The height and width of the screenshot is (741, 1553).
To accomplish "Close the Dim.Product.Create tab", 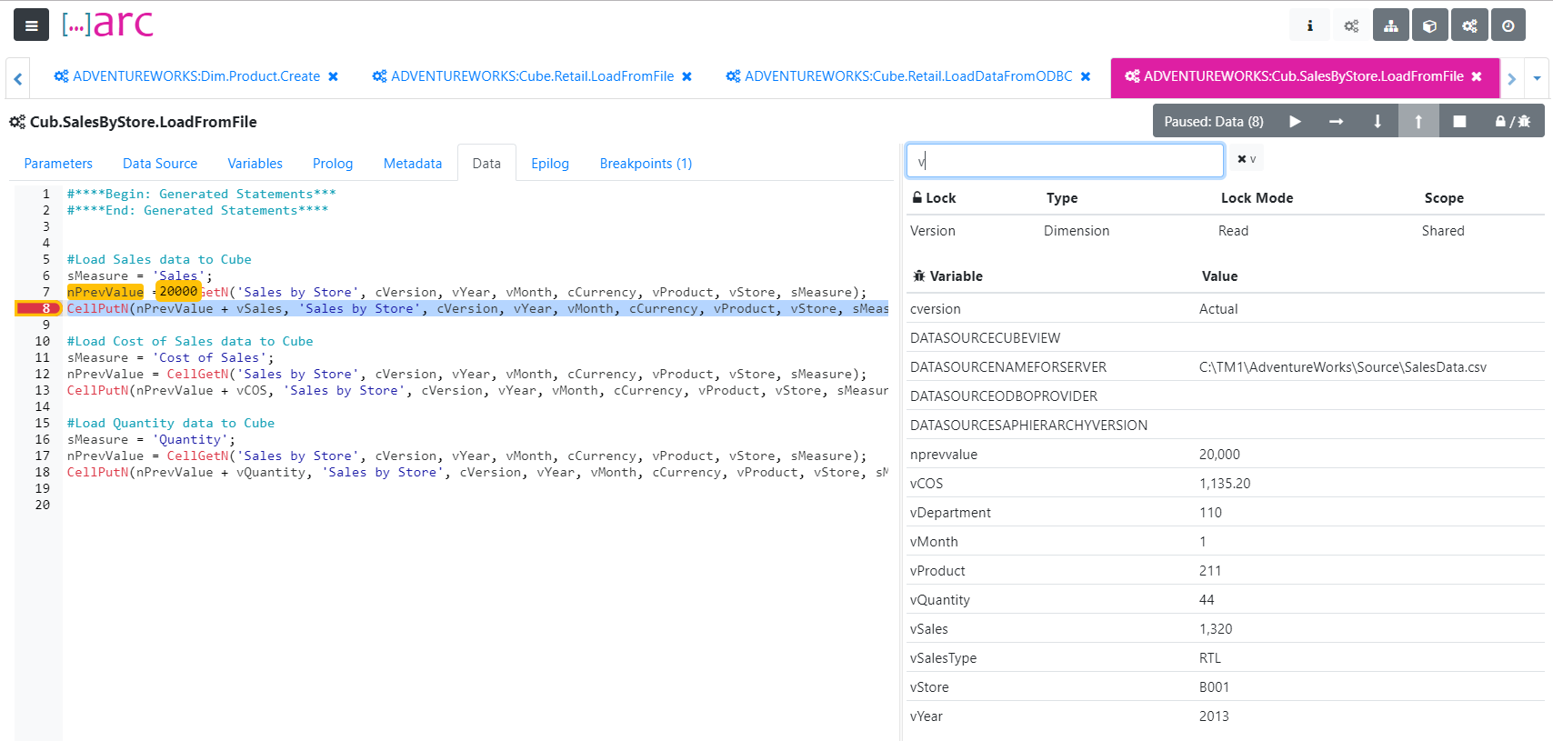I will 334,76.
